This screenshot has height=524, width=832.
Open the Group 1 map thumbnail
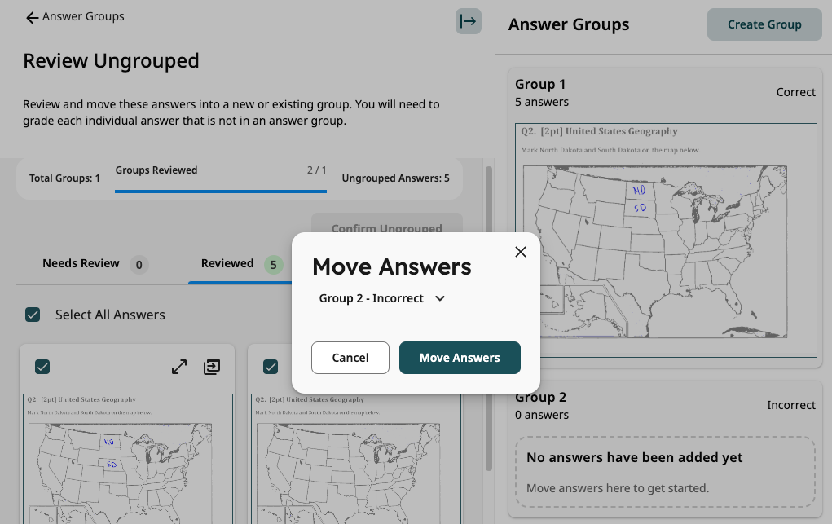click(666, 240)
